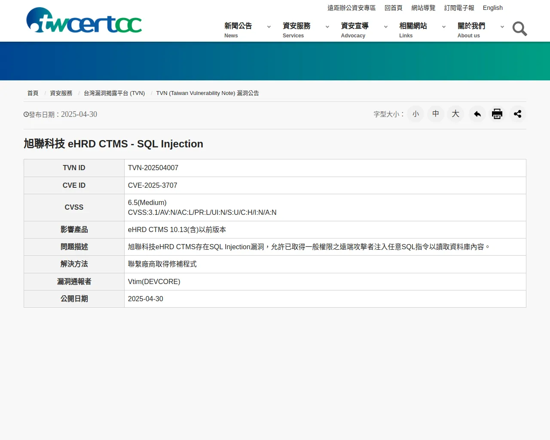Click the 問題描述 description text
Viewport: 550px width, 440px height.
[x=309, y=247]
